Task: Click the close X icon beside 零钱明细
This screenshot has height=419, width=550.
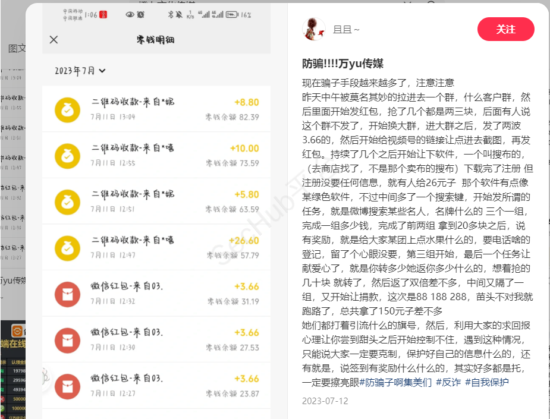Action: [54, 40]
